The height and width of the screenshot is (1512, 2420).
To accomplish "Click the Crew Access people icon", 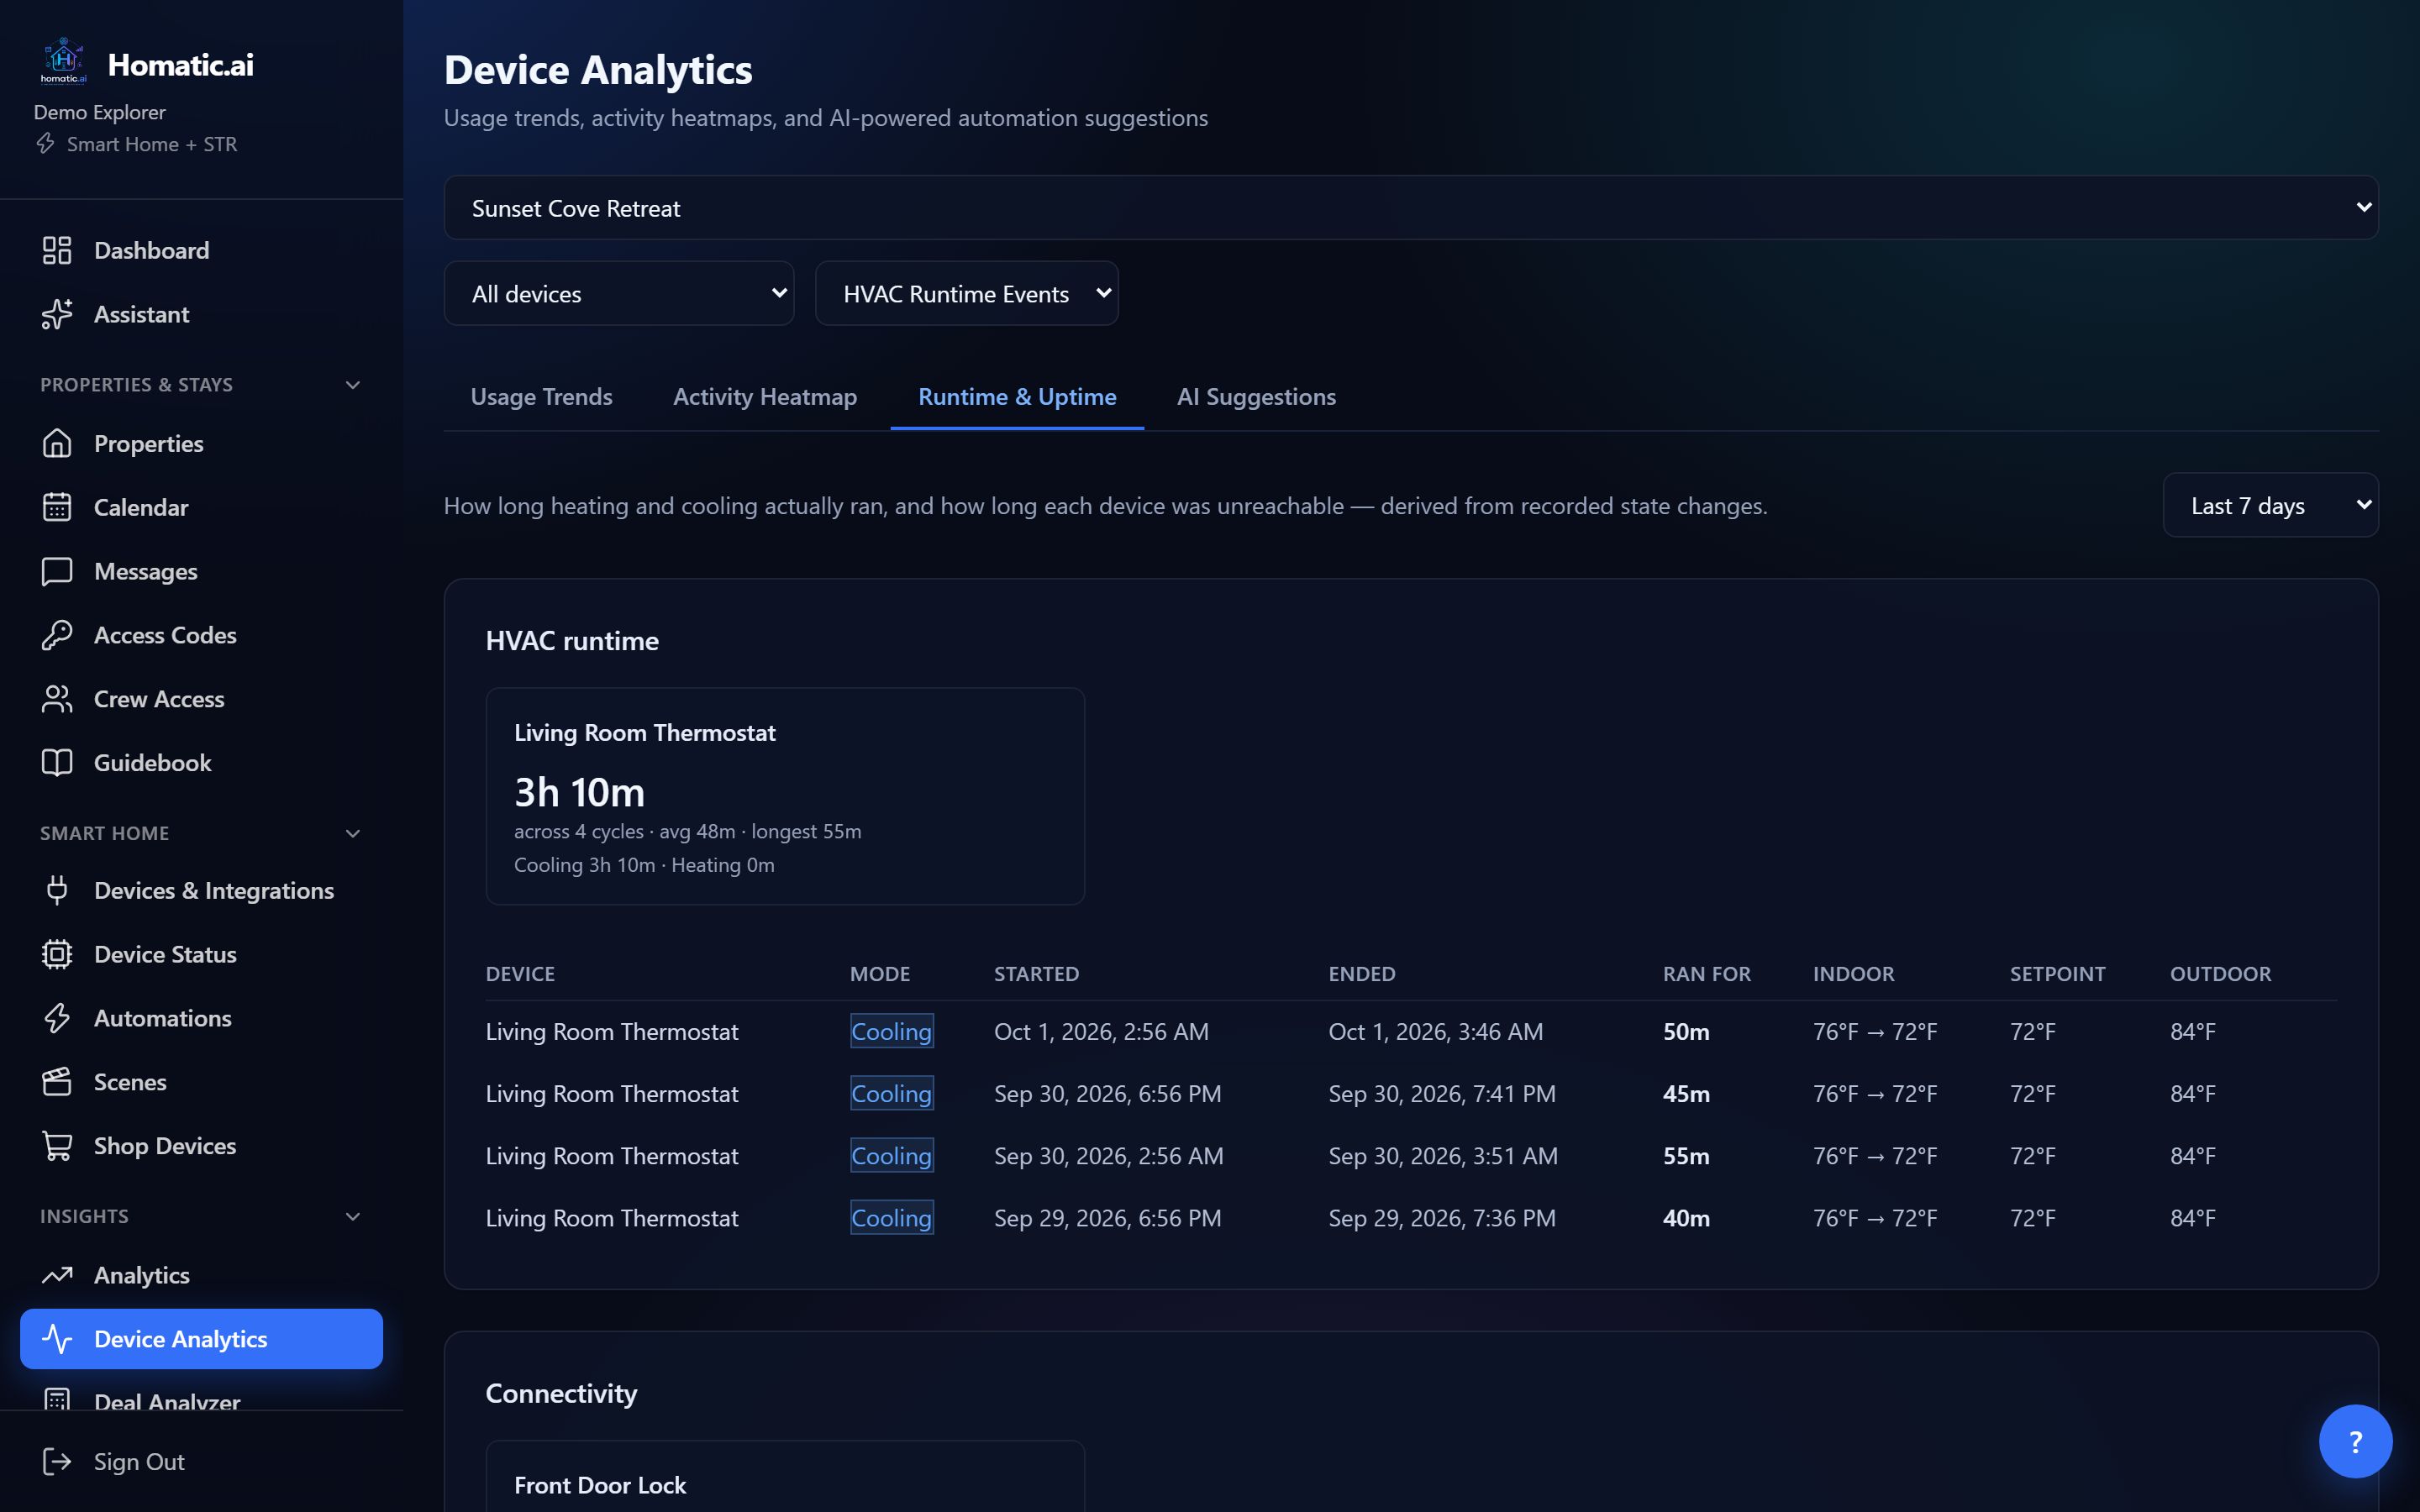I will [x=57, y=699].
